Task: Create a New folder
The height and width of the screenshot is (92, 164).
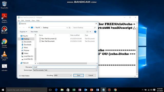Action: 34,32
